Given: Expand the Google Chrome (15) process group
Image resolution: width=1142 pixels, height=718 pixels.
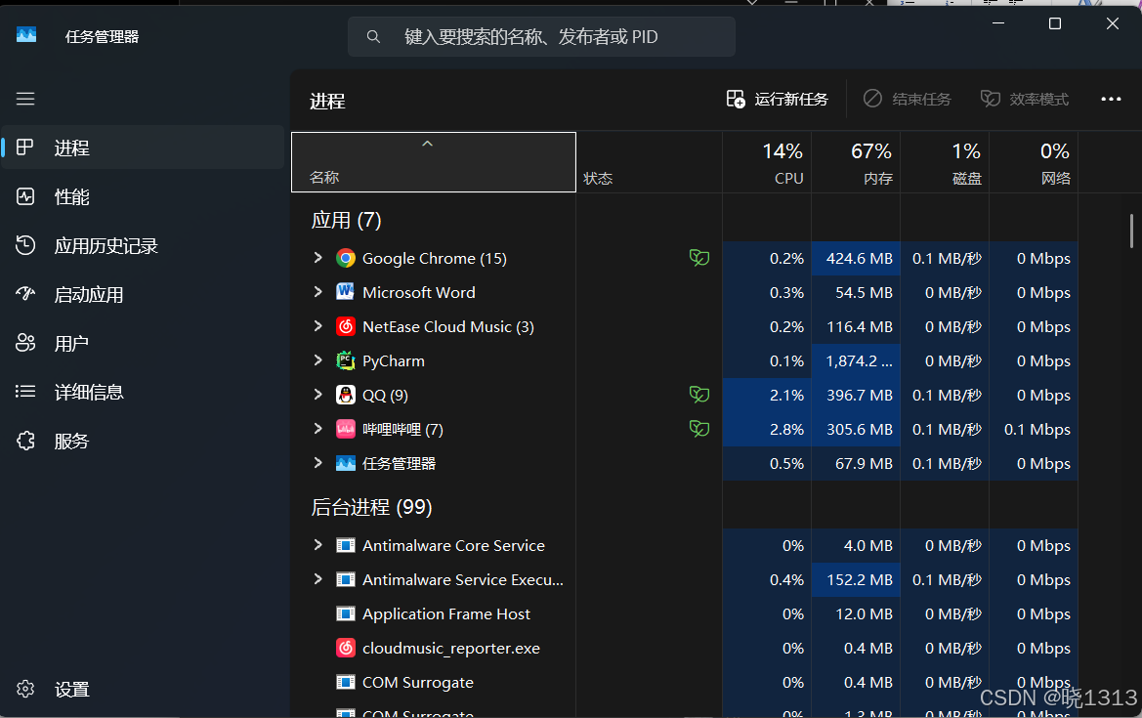Looking at the screenshot, I should pos(317,258).
